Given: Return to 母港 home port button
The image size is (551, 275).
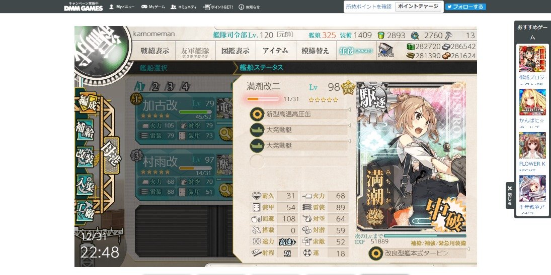Looking at the screenshot, I should (111, 155).
